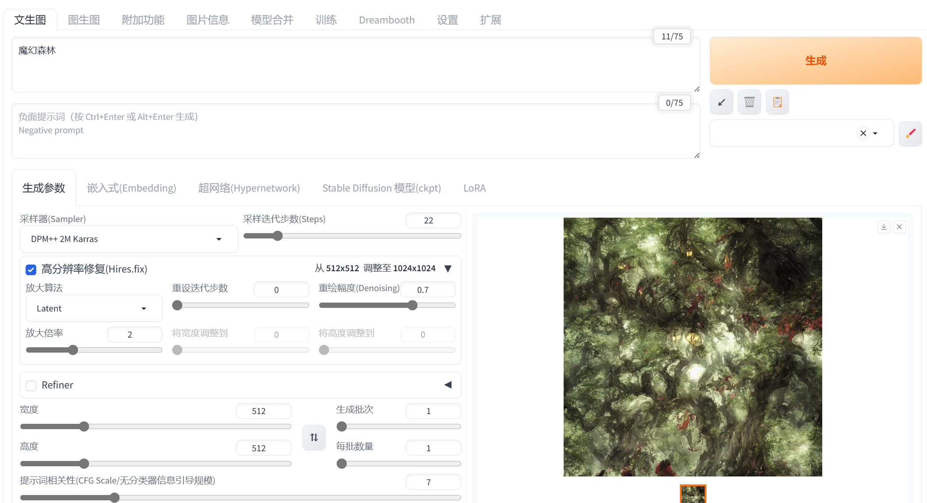This screenshot has width=927, height=503.
Task: Clear the styles selection with X icon
Action: coord(863,133)
